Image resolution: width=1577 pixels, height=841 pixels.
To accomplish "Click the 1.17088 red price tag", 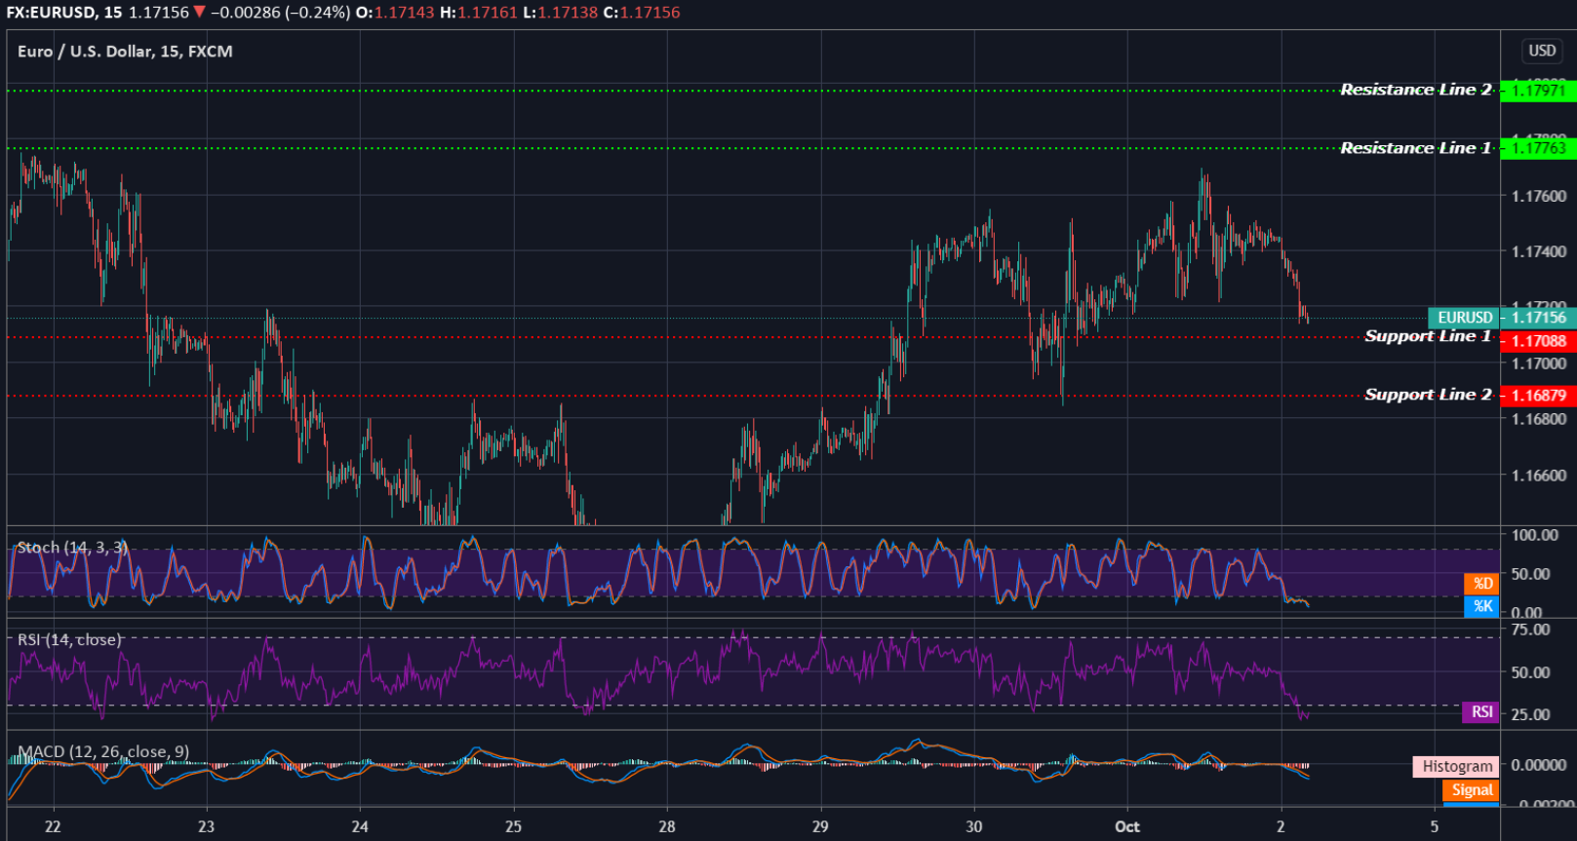I will tap(1538, 341).
